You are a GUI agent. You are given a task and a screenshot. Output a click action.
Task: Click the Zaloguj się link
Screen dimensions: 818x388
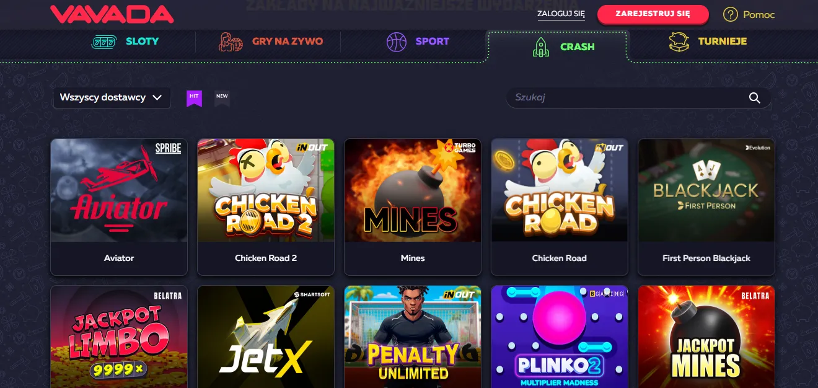[561, 14]
